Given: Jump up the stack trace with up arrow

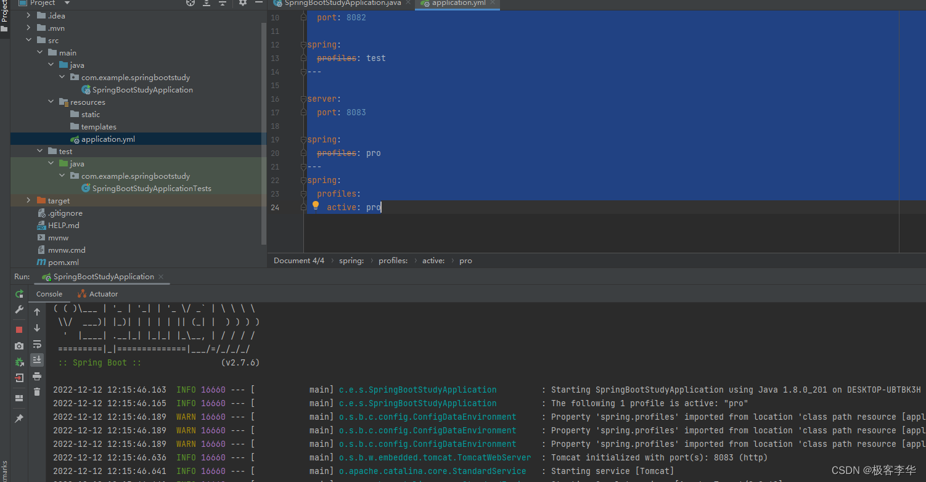Looking at the screenshot, I should point(37,312).
